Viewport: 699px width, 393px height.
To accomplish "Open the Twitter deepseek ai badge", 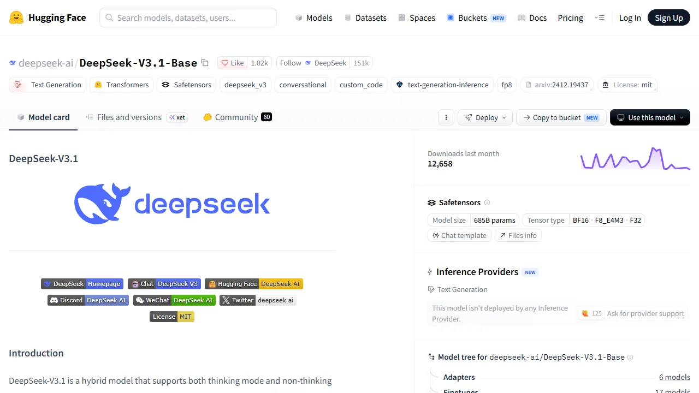I will pyautogui.click(x=258, y=300).
